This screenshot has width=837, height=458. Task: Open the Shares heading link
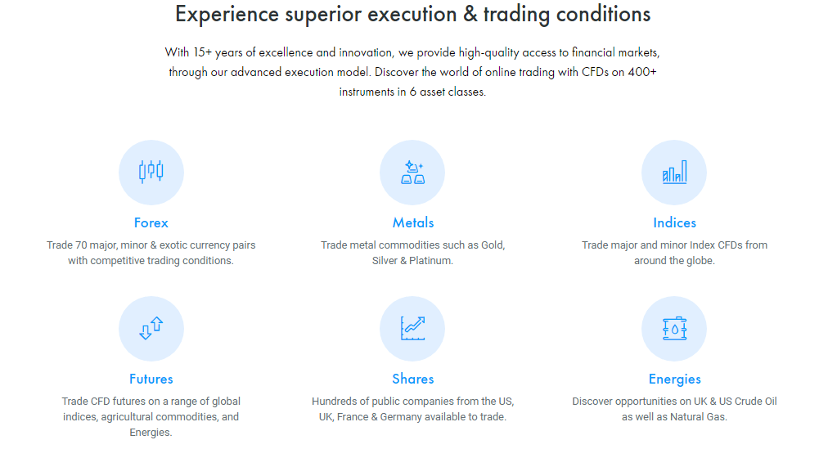[x=413, y=379]
